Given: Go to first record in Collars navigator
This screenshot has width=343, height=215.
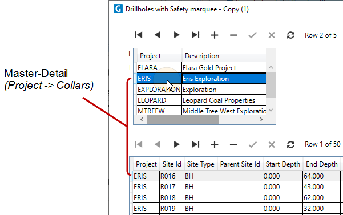Looking at the screenshot, I should [139, 144].
